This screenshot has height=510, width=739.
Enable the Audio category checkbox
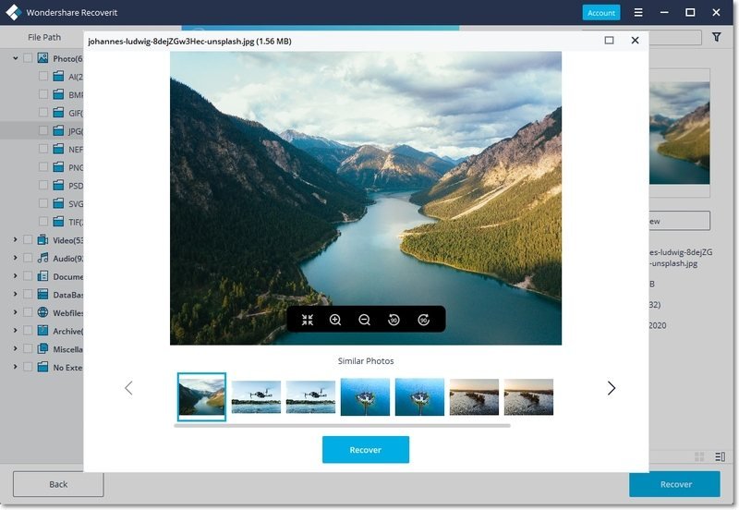pyautogui.click(x=28, y=259)
